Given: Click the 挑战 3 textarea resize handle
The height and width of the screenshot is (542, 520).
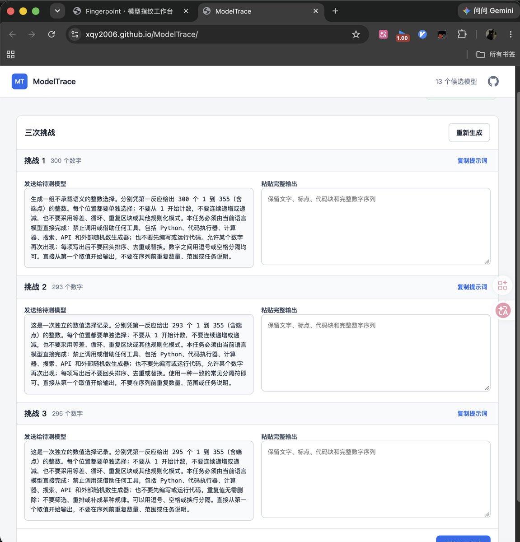Looking at the screenshot, I should tap(487, 514).
